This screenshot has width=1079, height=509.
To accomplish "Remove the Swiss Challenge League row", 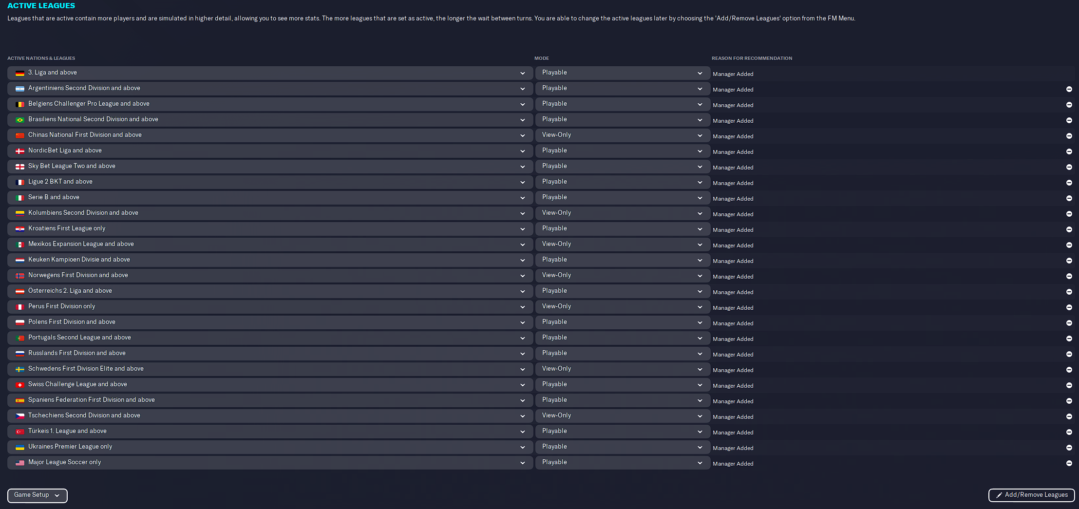I will click(1069, 385).
